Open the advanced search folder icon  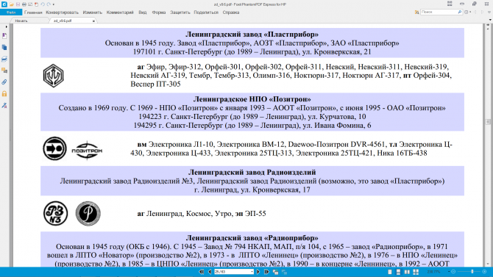(416, 12)
